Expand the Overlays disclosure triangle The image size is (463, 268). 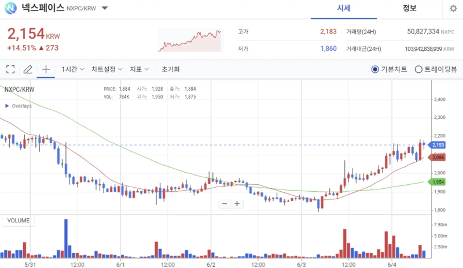(7, 106)
